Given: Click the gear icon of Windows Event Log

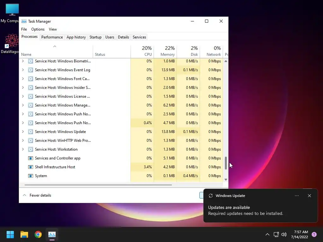Looking at the screenshot, I should coord(31,70).
